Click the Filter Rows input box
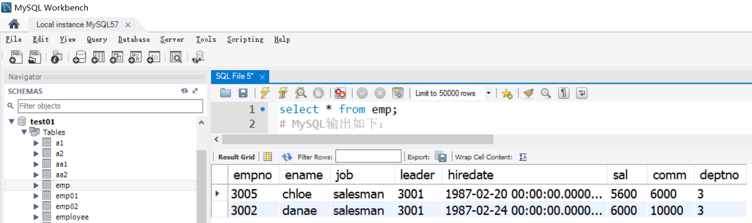This screenshot has width=752, height=223. tap(368, 156)
